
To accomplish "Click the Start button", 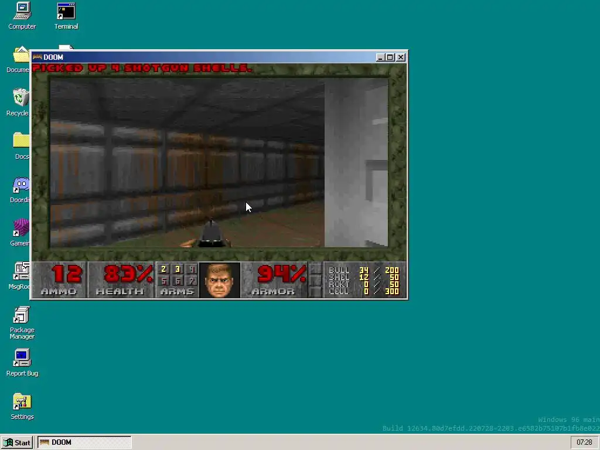I will (17, 442).
